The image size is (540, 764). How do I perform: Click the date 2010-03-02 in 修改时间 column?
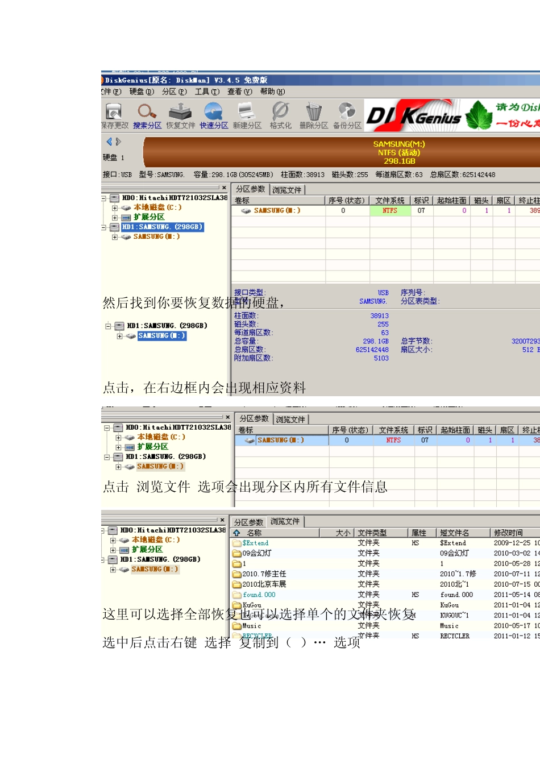pyautogui.click(x=512, y=554)
